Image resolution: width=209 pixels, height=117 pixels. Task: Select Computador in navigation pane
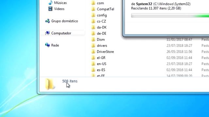click(61, 33)
